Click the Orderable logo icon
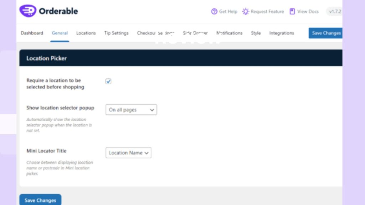This screenshot has height=205, width=365. coord(28,11)
